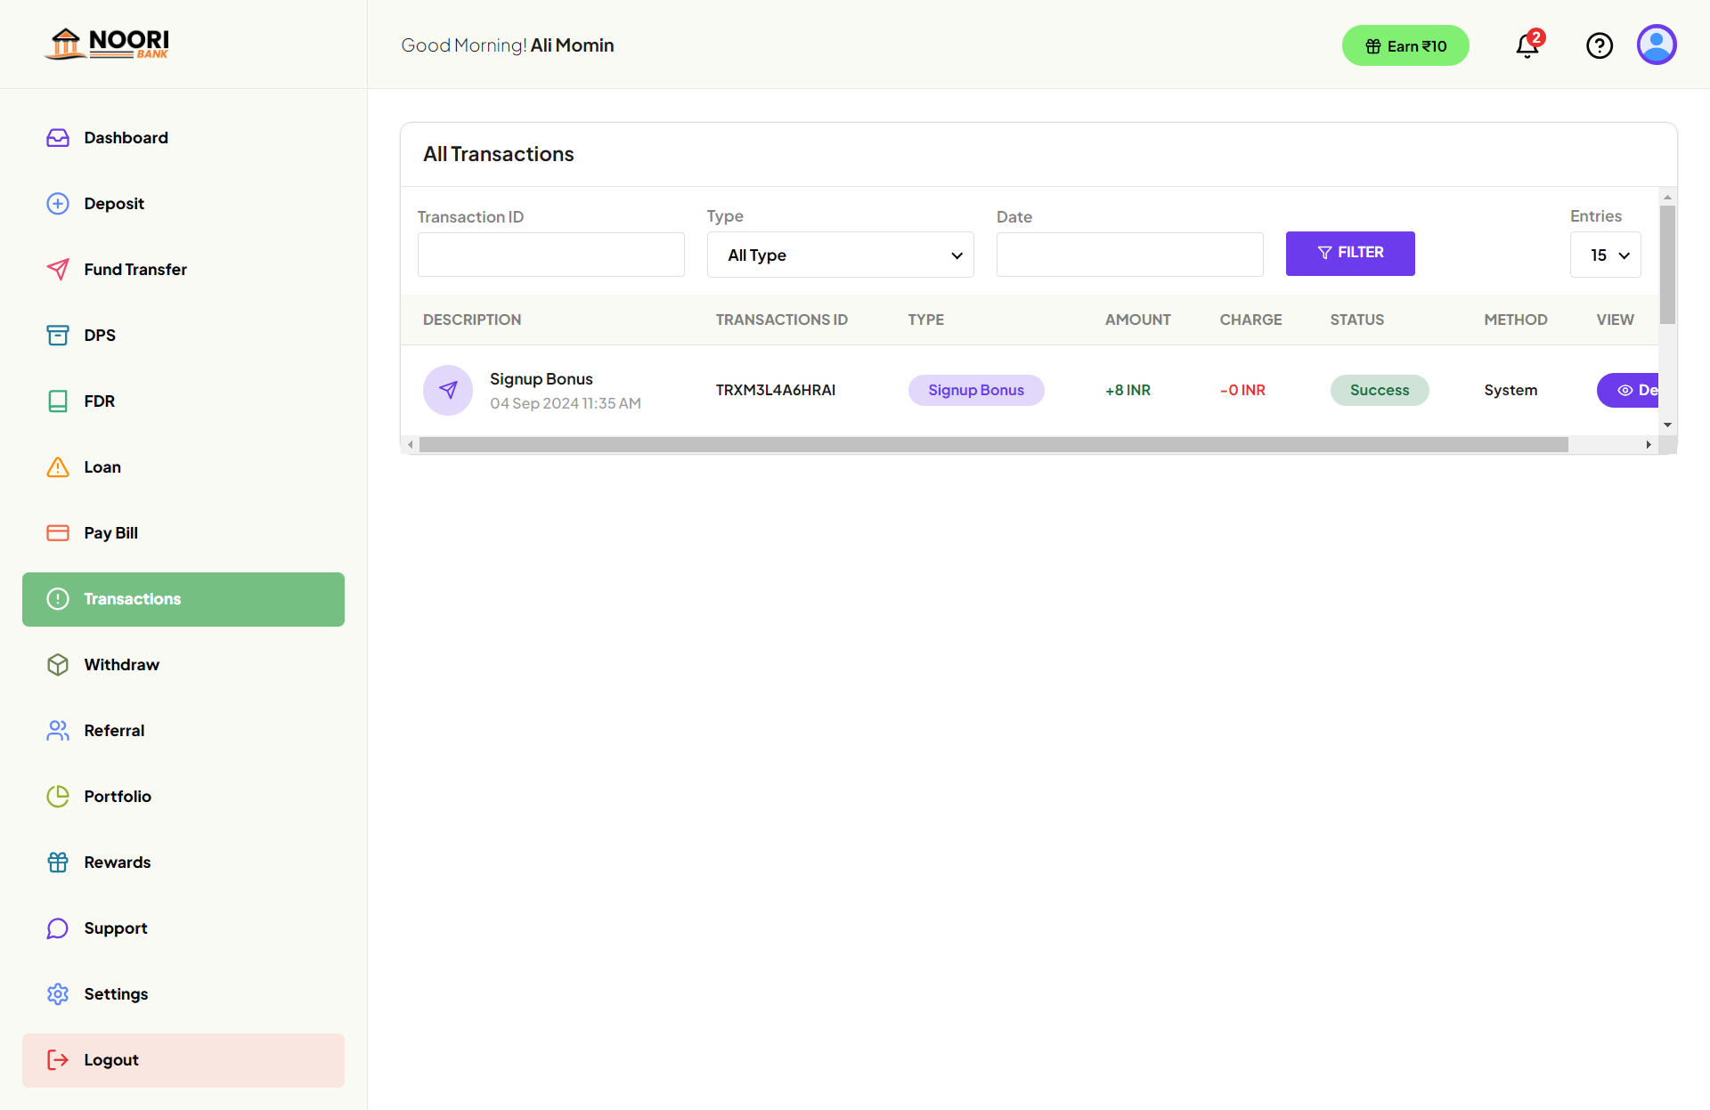This screenshot has height=1110, width=1710.
Task: Open the user profile avatar
Action: [x=1657, y=45]
